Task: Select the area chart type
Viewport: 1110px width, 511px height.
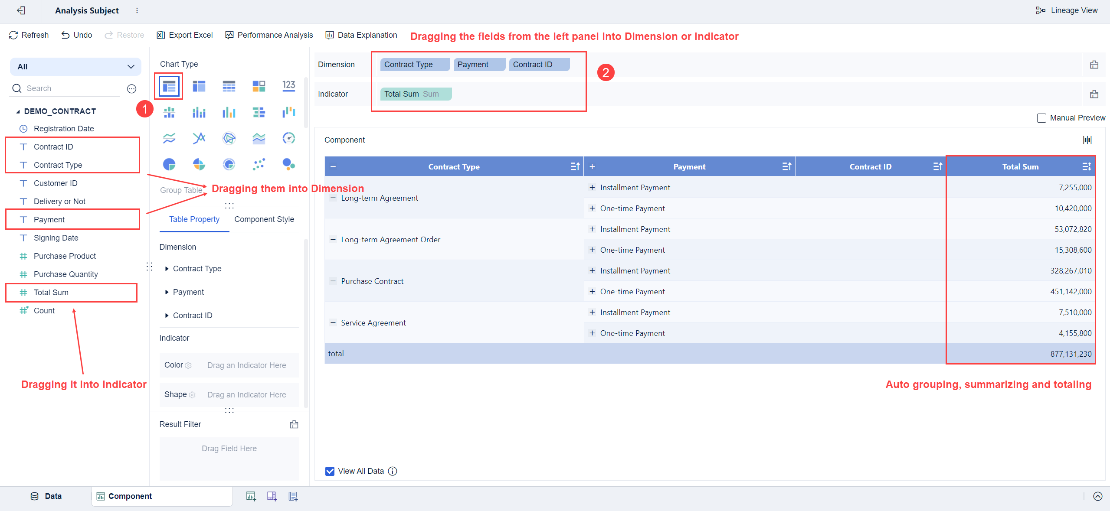Action: coord(259,138)
